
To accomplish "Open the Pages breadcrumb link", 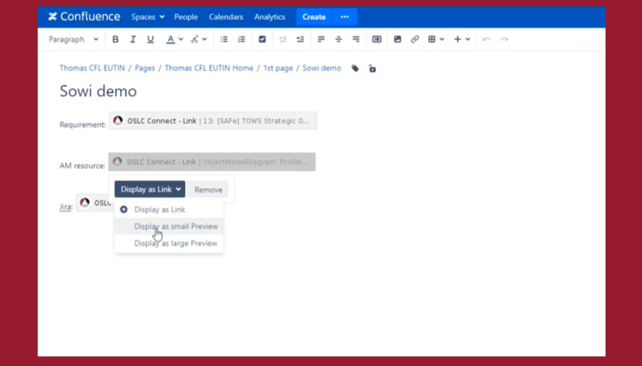I will coord(145,68).
